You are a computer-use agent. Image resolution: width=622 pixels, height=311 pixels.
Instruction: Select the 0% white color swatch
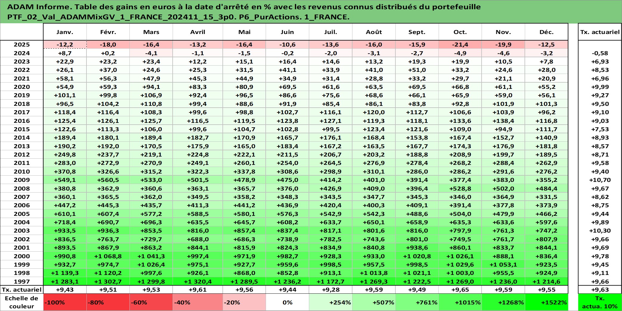tap(287, 302)
